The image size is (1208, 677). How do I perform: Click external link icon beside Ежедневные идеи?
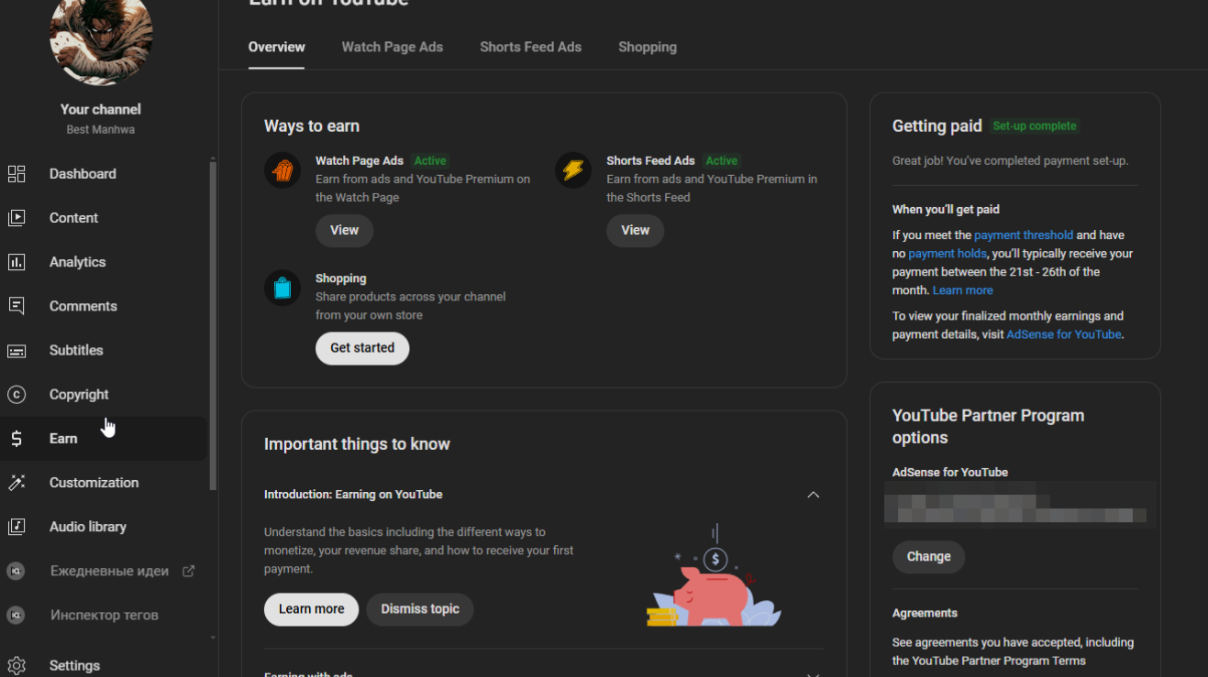point(188,571)
